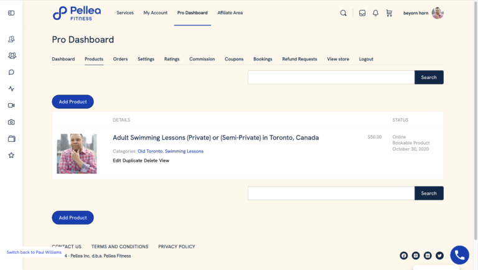
Task: Open the swimming lessons product thumbnail
Action: 77,154
